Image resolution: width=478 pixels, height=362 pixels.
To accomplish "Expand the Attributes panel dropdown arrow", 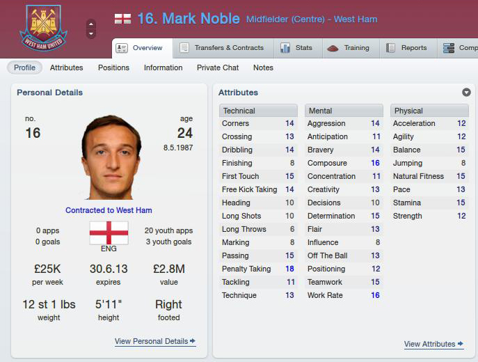I will click(x=466, y=92).
